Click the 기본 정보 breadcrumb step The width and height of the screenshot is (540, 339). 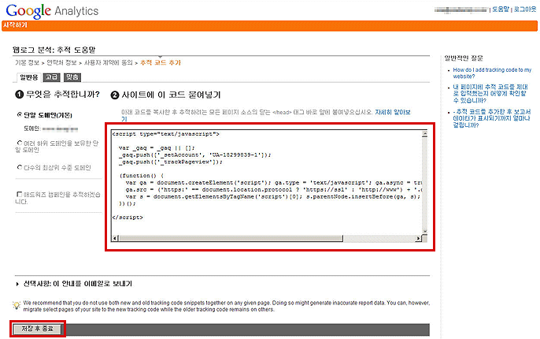pyautogui.click(x=27, y=63)
